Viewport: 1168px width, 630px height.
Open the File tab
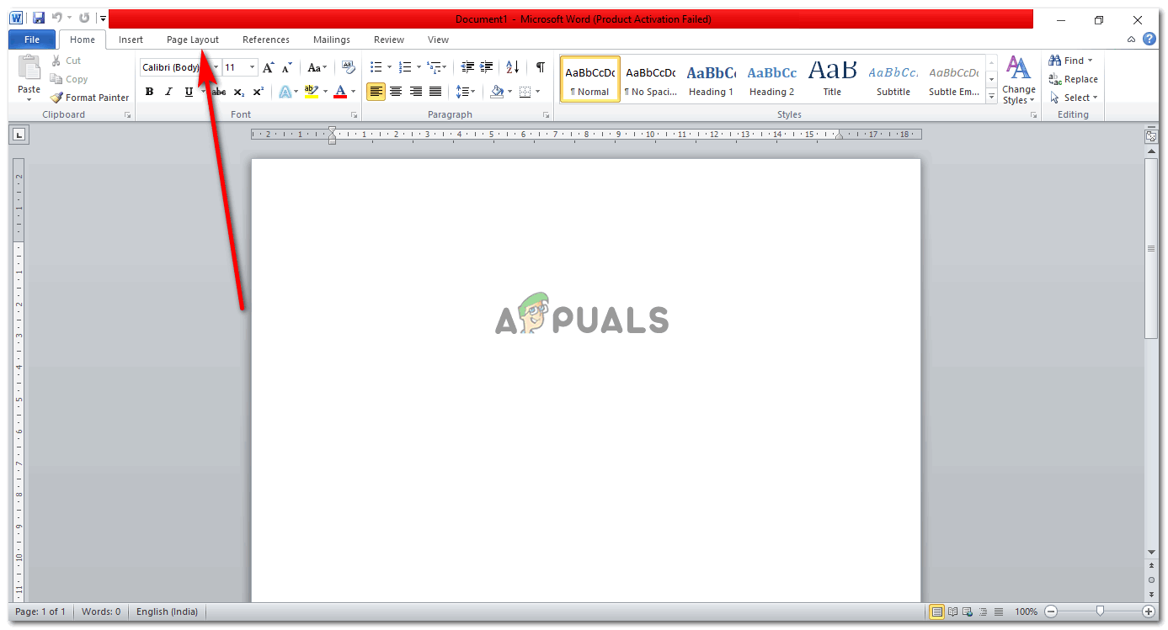32,40
